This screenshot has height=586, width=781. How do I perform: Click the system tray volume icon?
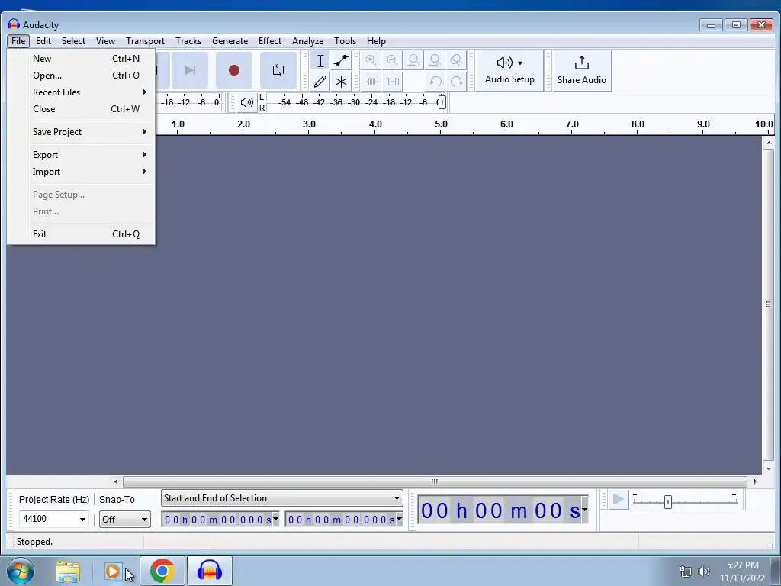coord(703,572)
